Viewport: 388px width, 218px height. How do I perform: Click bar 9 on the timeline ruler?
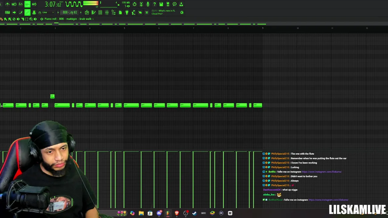[x=263, y=28]
